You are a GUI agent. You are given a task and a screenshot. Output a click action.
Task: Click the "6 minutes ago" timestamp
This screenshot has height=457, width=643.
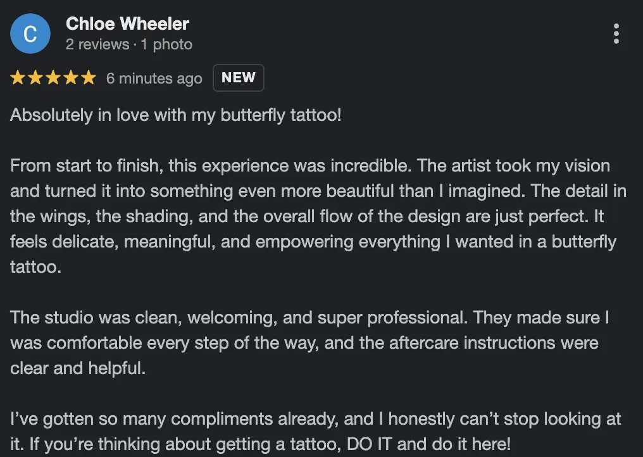(x=154, y=78)
